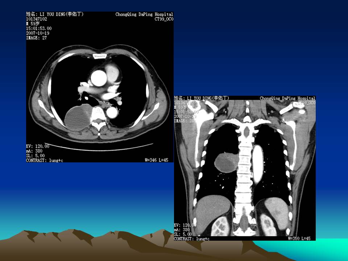Click hospital name text on axial image

(x=144, y=14)
